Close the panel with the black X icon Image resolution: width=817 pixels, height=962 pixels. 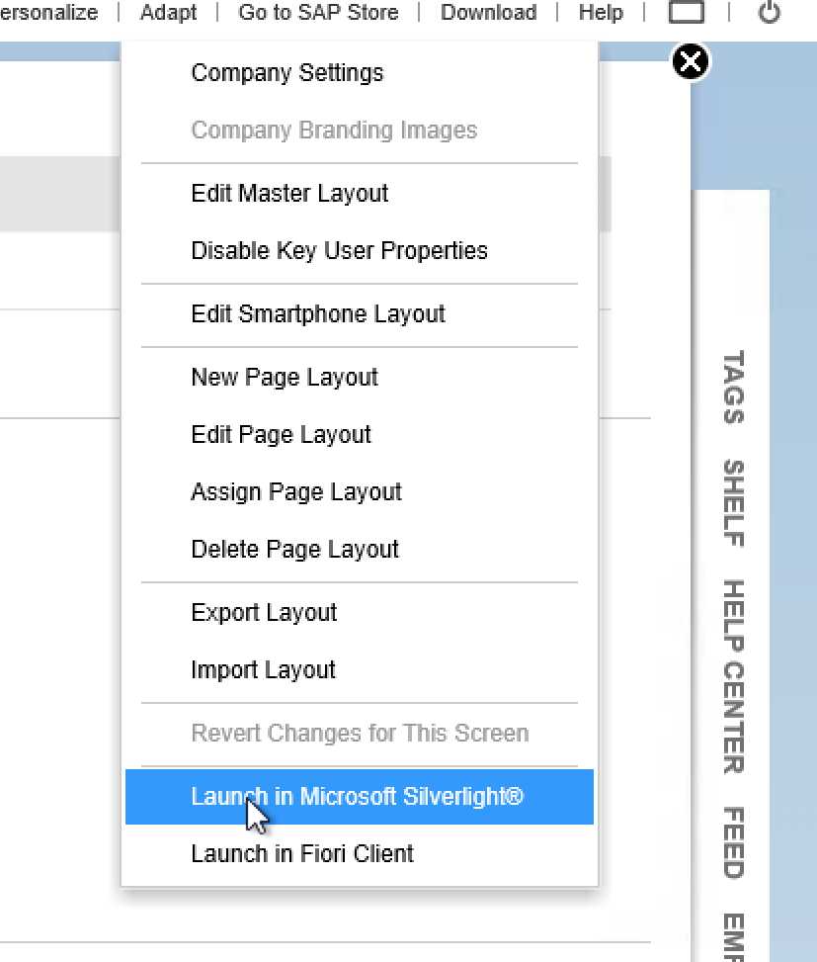pyautogui.click(x=691, y=62)
